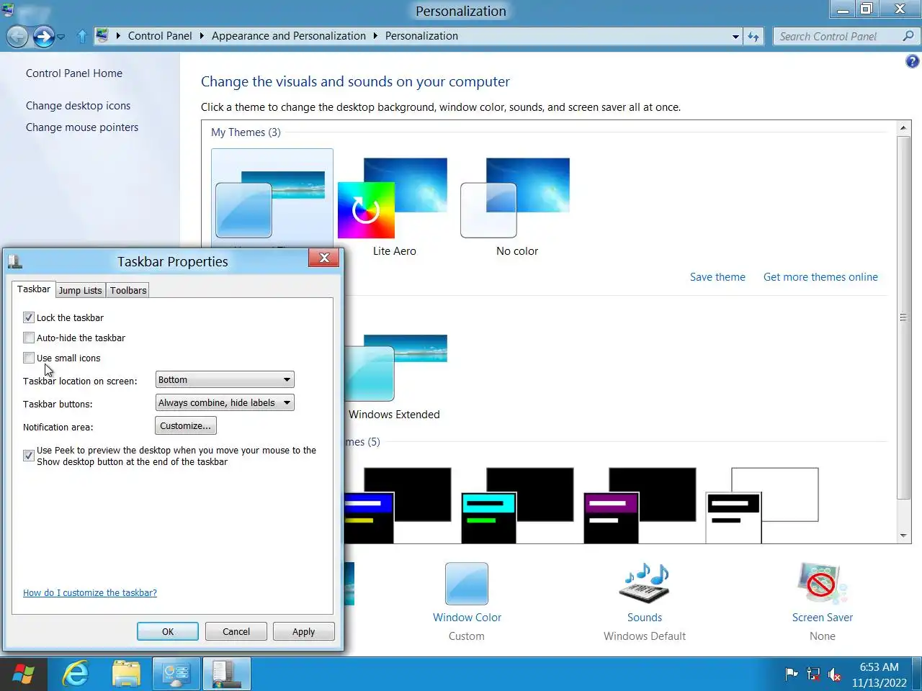Select Personalization breadcrumb

point(421,36)
